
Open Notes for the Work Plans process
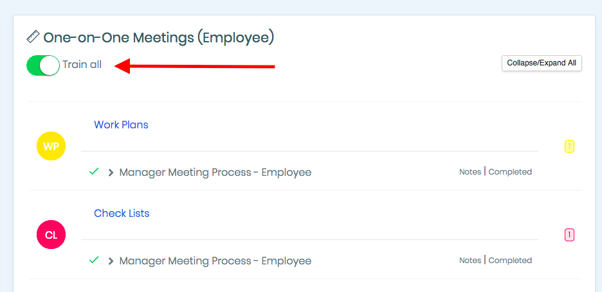click(x=470, y=172)
